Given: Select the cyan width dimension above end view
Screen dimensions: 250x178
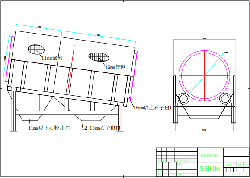Looking at the screenshot, I should (x=205, y=39).
